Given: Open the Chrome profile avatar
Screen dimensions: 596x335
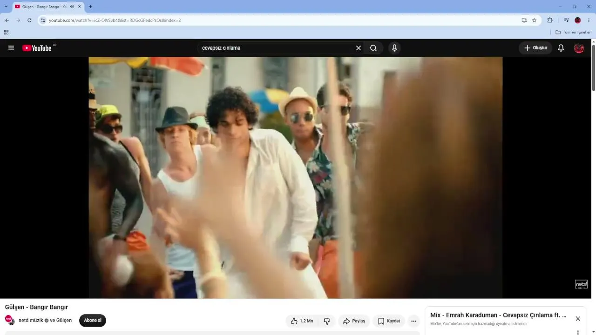Looking at the screenshot, I should pyautogui.click(x=578, y=20).
